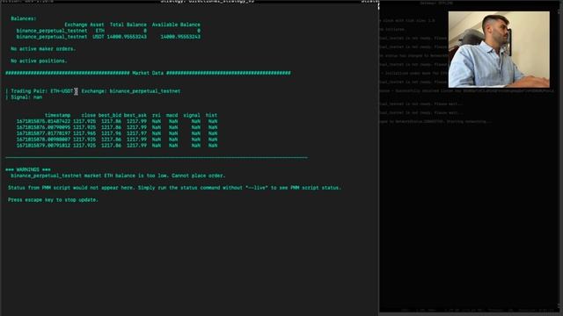The image size is (563, 316).
Task: Select the timestamp starting 1671815878
Action: [x=43, y=140]
